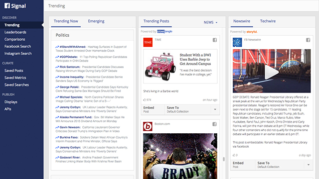
Task: Click 'She's living in a Barbie world' caption
Action: click(x=160, y=91)
